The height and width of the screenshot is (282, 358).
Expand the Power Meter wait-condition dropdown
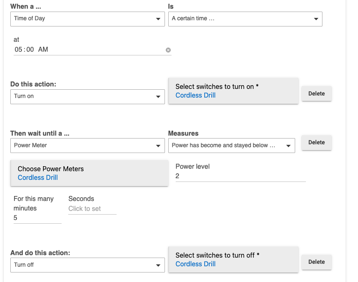(87, 146)
